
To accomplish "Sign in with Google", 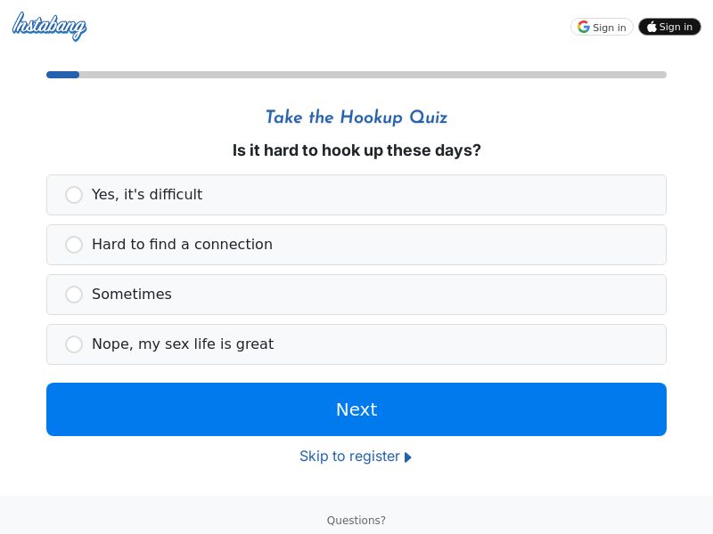I will (602, 28).
